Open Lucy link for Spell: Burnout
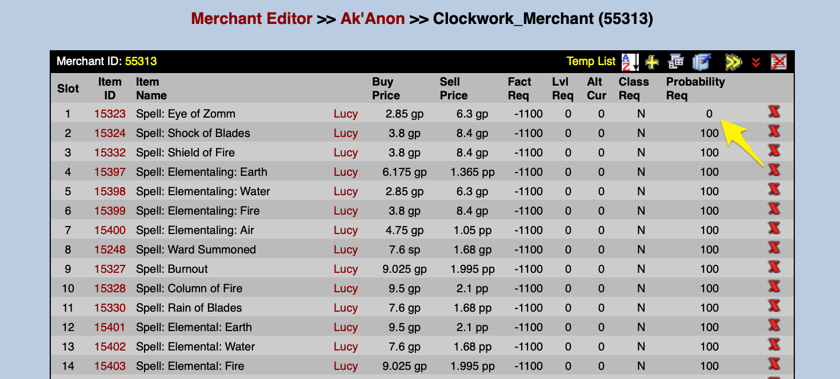The width and height of the screenshot is (840, 379). pos(346,268)
